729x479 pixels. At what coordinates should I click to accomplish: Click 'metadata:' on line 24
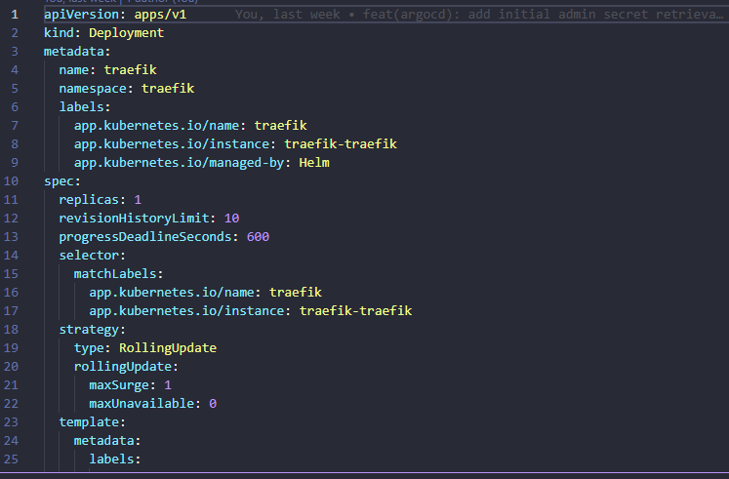(x=107, y=440)
